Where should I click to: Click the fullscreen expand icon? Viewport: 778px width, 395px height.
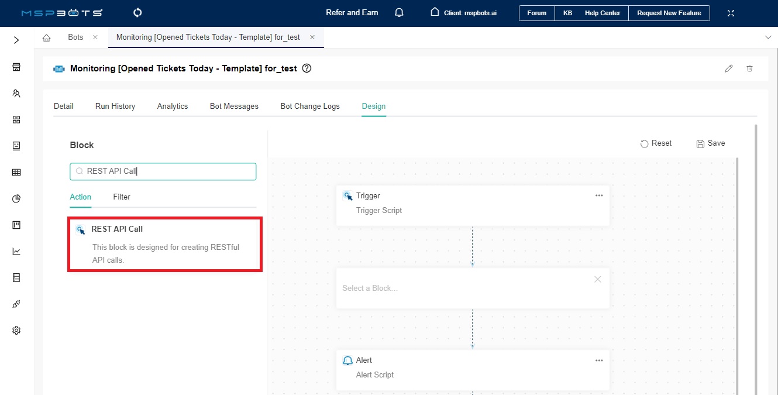(x=731, y=13)
